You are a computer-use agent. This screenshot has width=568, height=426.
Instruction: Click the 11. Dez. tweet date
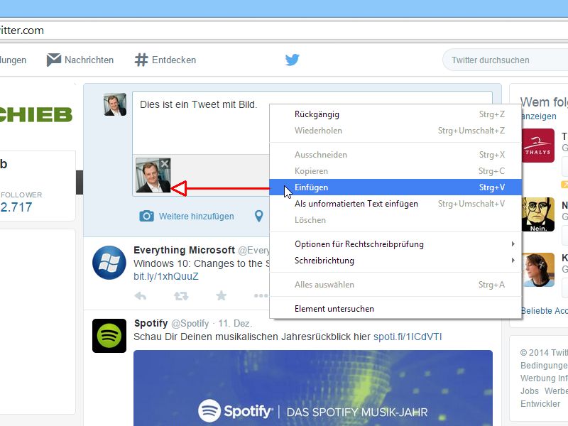235,324
